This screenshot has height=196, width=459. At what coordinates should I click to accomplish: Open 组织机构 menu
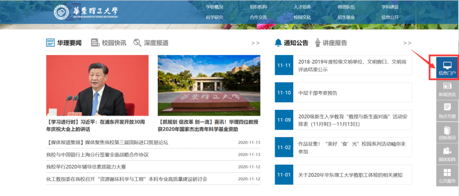[258, 7]
